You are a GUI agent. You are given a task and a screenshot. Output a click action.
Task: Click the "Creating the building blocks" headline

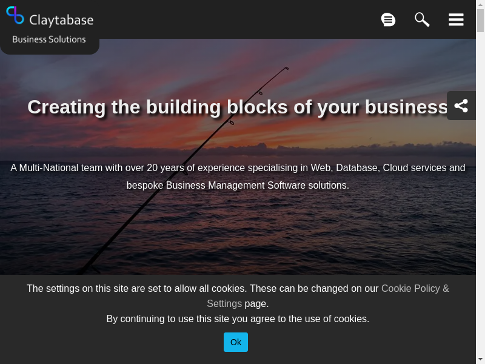click(x=238, y=107)
